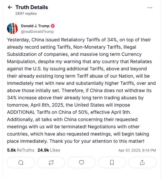
Task: Click the 2897 replies count
Action: (26, 13)
